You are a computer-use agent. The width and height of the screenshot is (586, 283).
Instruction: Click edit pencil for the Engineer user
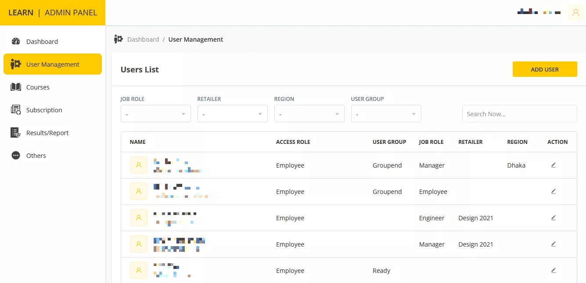click(553, 218)
